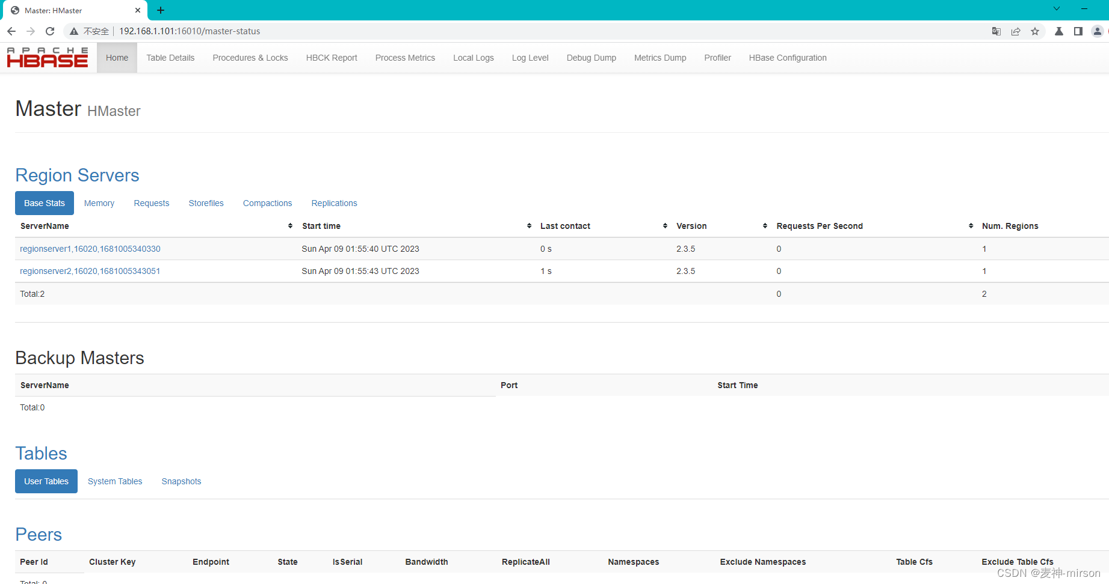Click the Region Servers heading link
This screenshot has height=584, width=1109.
77,175
